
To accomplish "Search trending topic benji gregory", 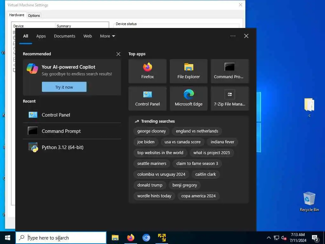I will tap(185, 185).
